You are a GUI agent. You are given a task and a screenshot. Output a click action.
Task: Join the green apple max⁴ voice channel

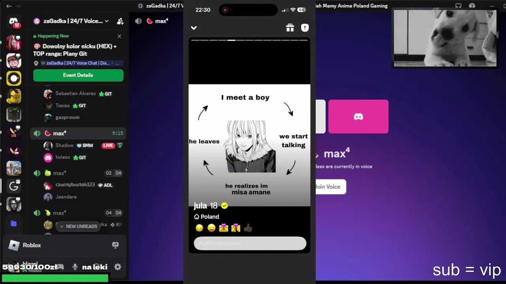(x=78, y=173)
